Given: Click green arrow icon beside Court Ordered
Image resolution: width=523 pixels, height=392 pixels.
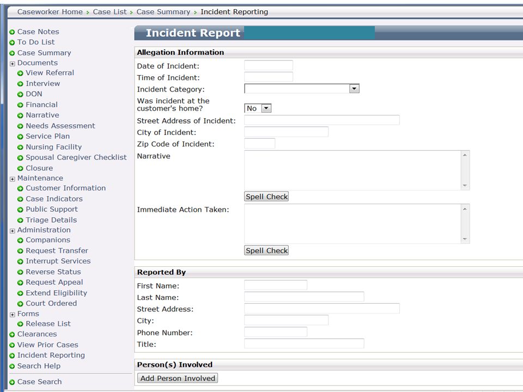Looking at the screenshot, I should point(20,304).
